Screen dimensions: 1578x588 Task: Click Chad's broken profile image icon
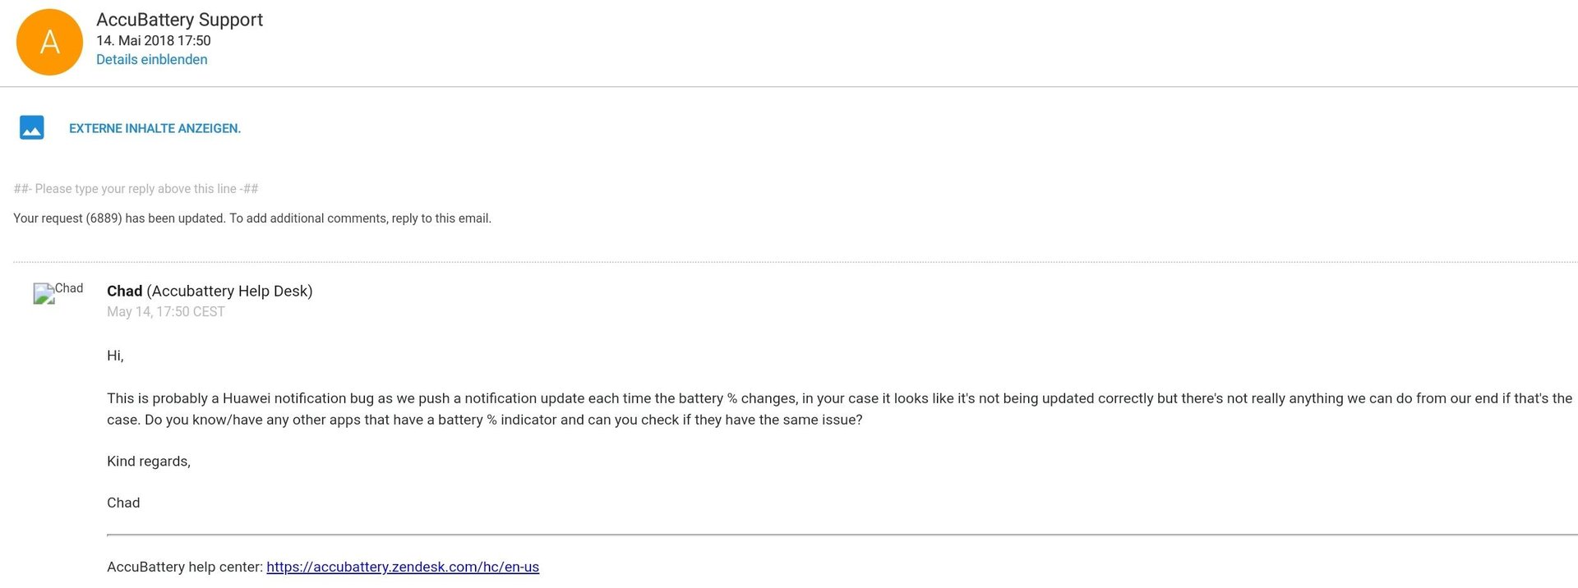(x=44, y=293)
